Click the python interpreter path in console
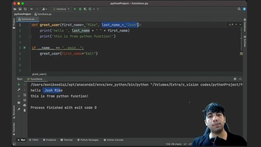The width and height of the screenshot is (261, 147). pyautogui.click(x=90, y=85)
